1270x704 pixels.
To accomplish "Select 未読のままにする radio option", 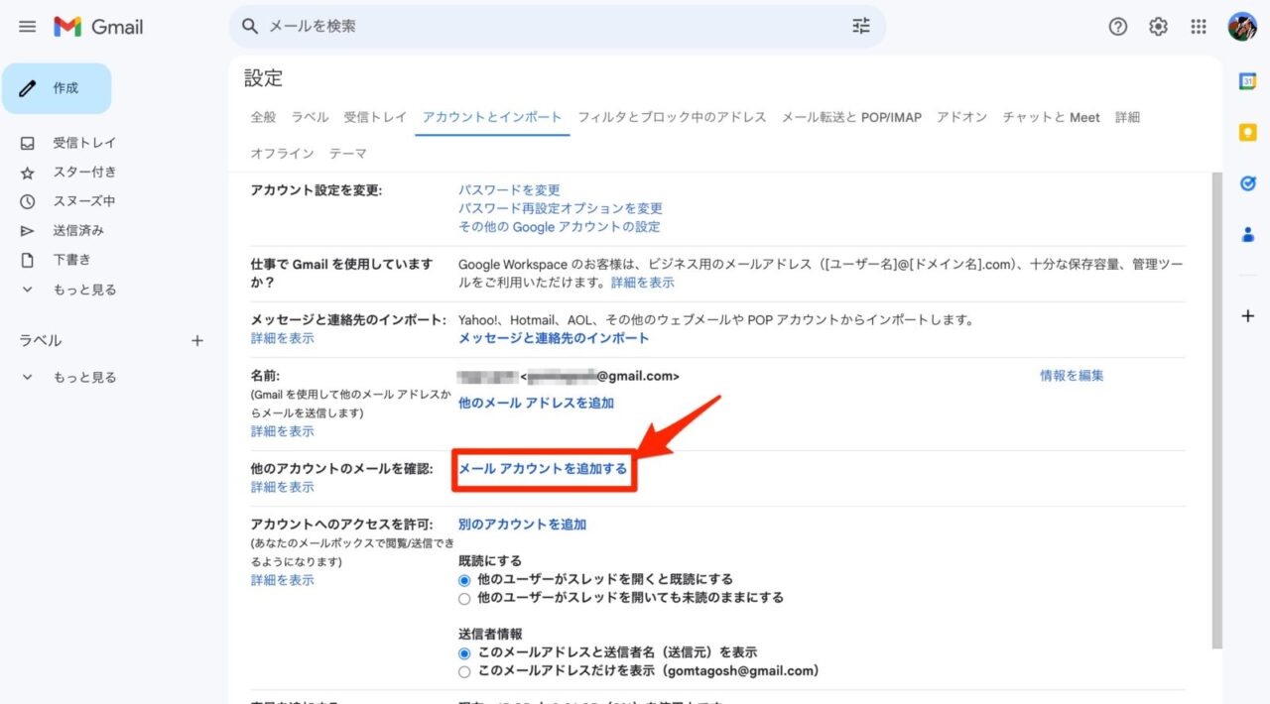I will [464, 598].
